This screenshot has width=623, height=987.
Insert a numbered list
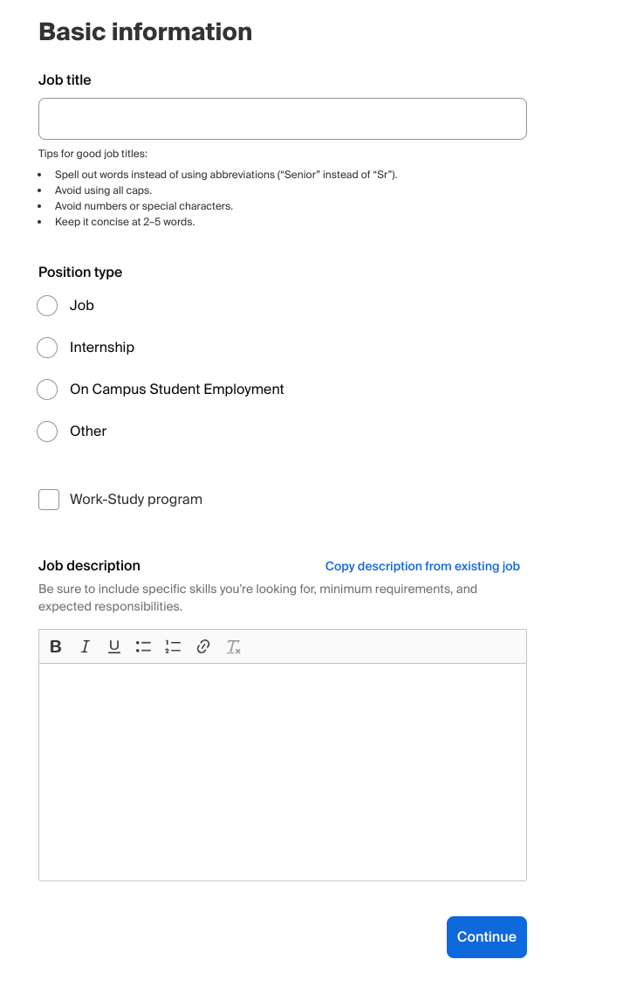pyautogui.click(x=173, y=646)
